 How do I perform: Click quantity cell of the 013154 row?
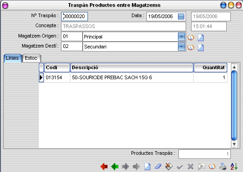[x=210, y=77]
